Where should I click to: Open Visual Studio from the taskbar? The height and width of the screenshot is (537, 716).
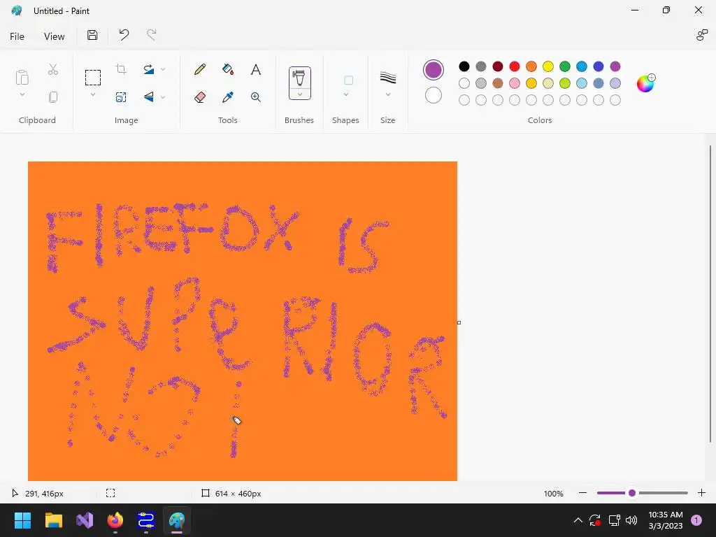(85, 520)
